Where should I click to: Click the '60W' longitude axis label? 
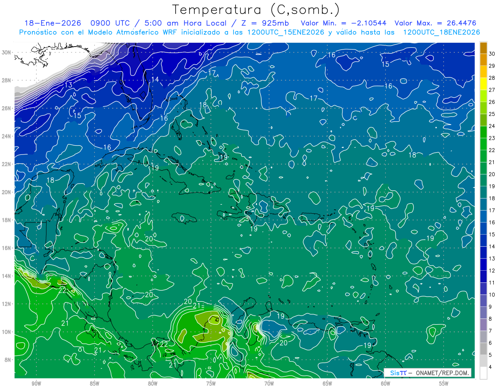click(386, 384)
